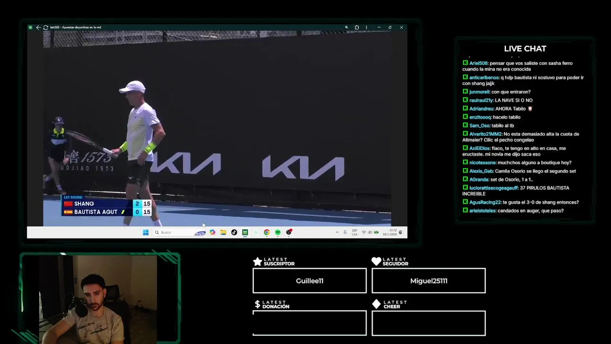Open the Wi-Fi network icon in the tray
The height and width of the screenshot is (344, 611).
click(364, 232)
